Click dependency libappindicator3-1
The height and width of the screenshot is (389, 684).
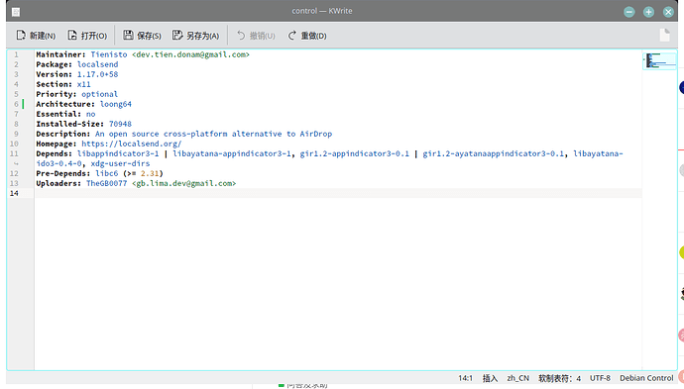(x=118, y=153)
